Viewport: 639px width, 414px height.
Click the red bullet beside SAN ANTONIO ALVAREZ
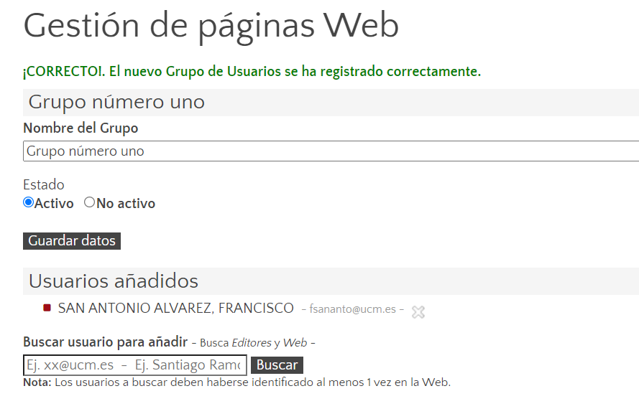click(47, 308)
